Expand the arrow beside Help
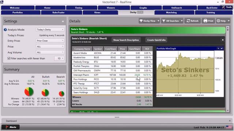 [x=229, y=21]
